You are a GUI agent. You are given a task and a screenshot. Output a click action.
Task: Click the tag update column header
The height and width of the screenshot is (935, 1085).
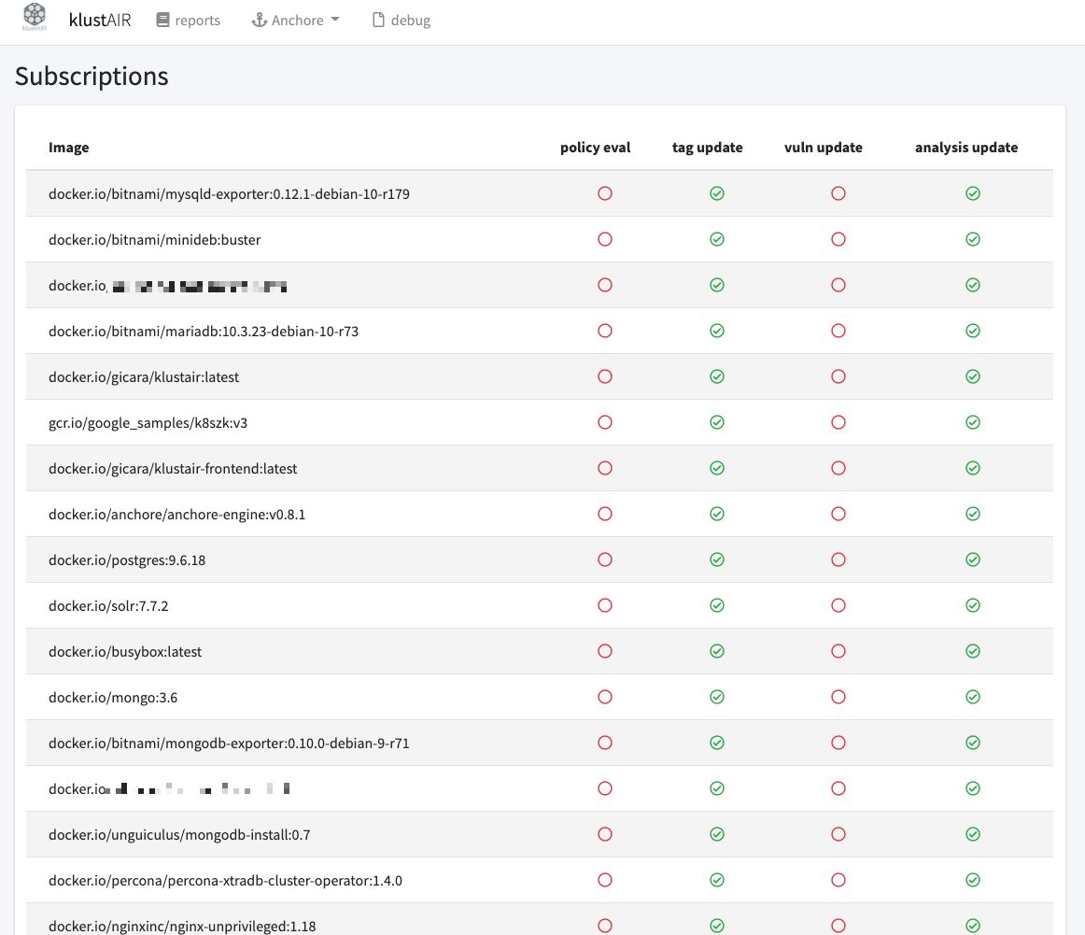[707, 148]
